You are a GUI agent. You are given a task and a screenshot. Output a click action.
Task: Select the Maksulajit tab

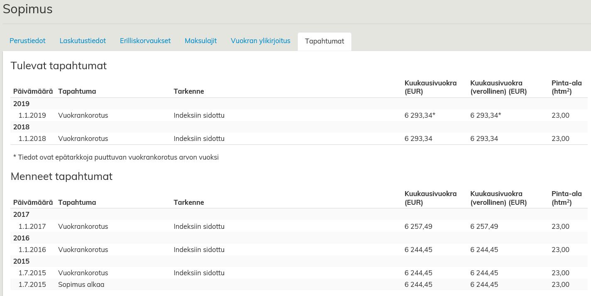point(200,41)
